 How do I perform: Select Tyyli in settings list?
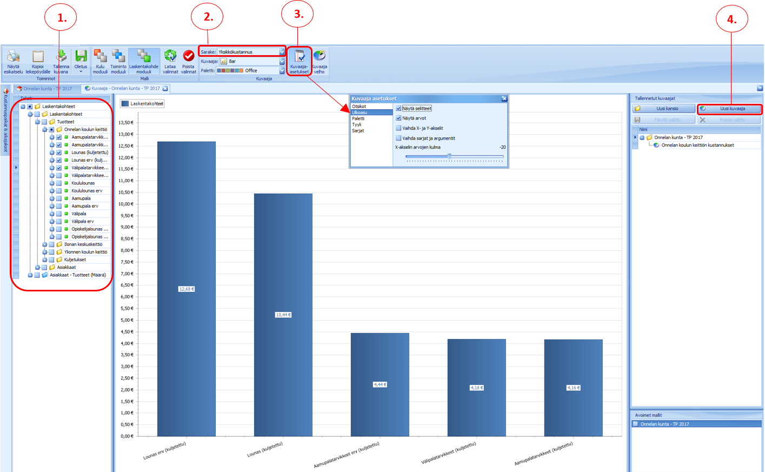[x=371, y=124]
